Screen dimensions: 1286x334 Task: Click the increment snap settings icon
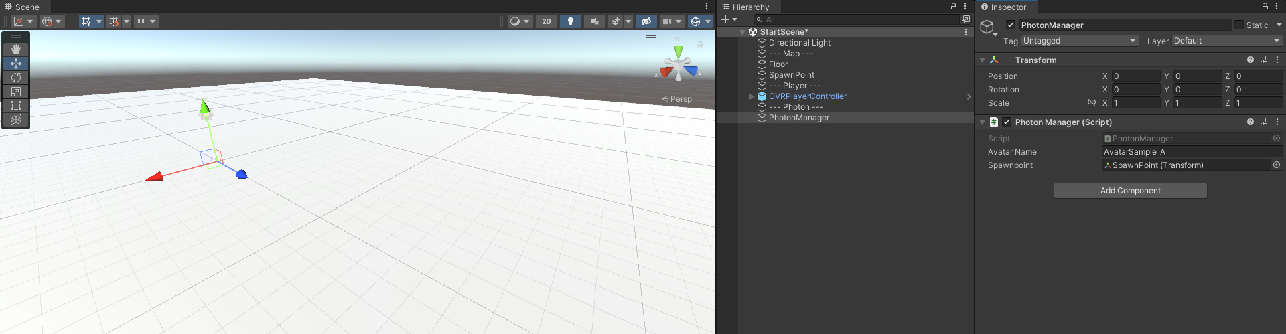[141, 21]
